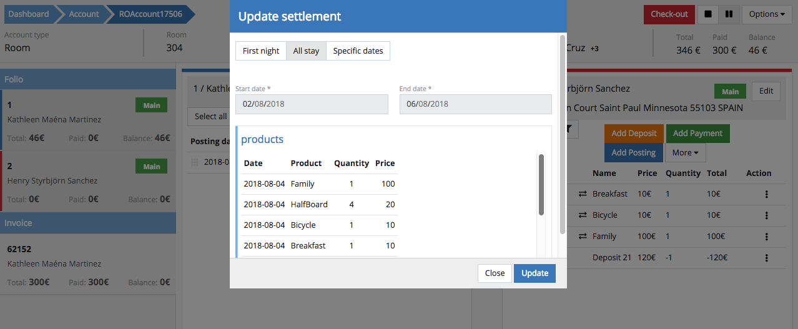Expand the More dropdown
Screen dimensions: 798x329
[685, 153]
